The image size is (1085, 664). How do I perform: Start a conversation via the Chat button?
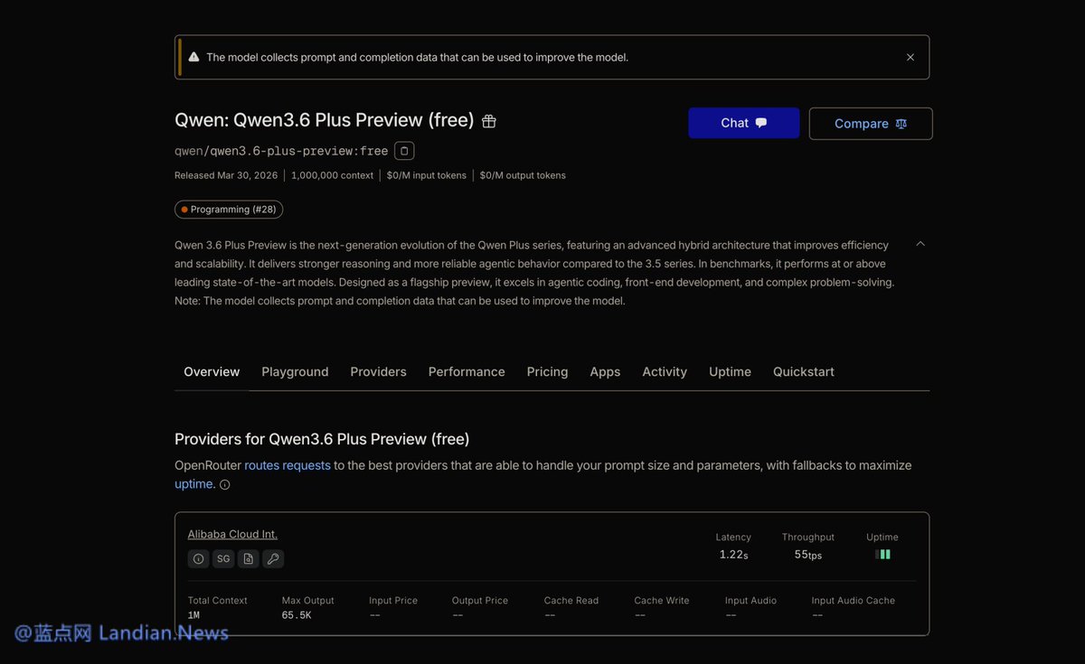pyautogui.click(x=743, y=123)
